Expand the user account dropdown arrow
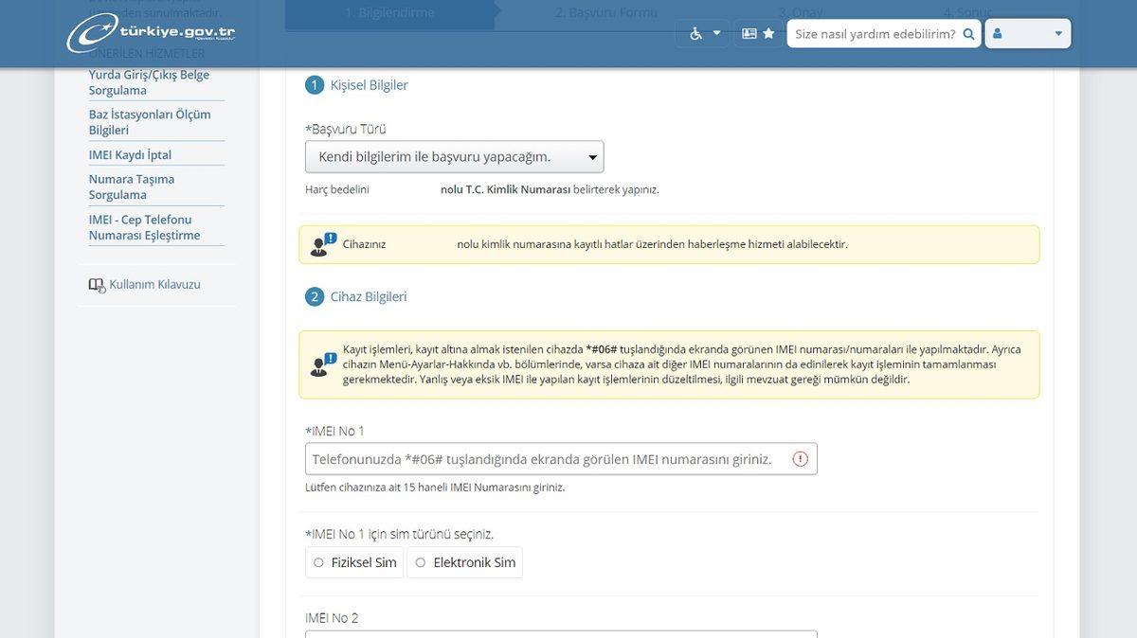The width and height of the screenshot is (1137, 638). [1058, 34]
